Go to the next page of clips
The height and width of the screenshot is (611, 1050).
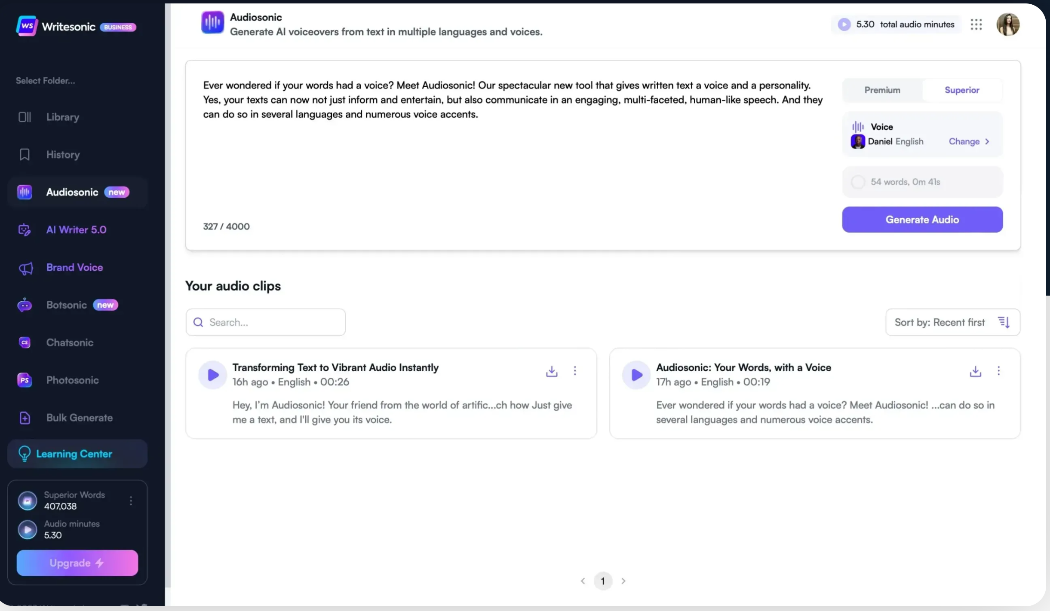[x=623, y=581]
